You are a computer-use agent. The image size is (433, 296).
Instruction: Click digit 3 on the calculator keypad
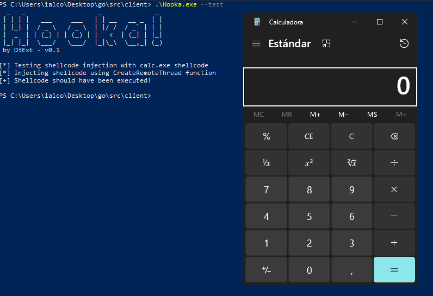(351, 243)
